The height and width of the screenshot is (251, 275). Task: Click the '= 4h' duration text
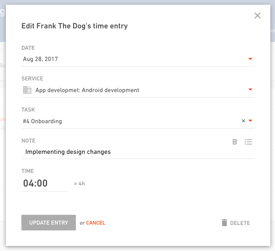pos(79,183)
